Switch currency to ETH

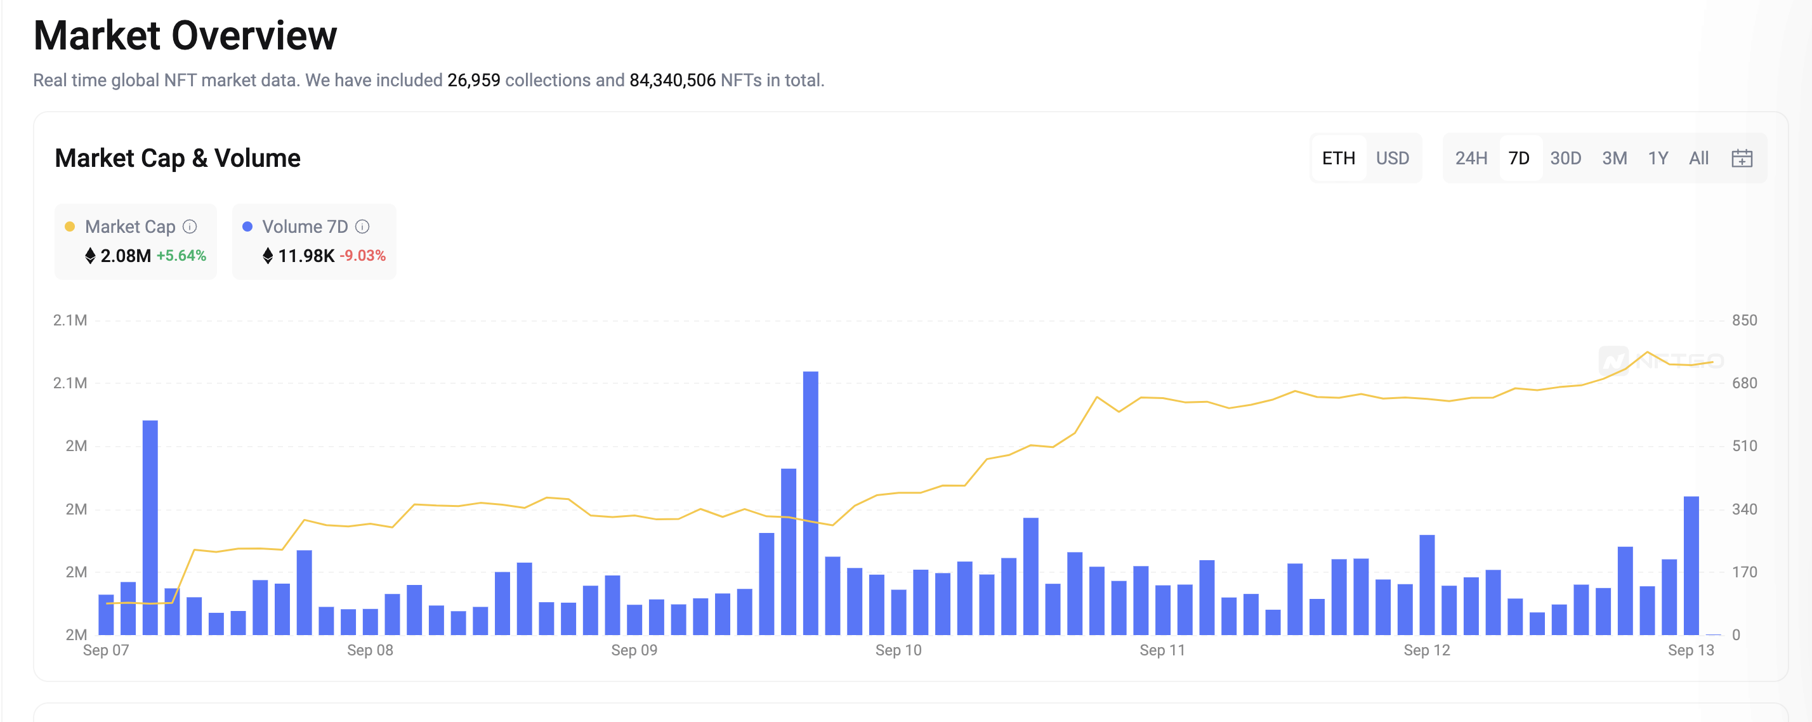pyautogui.click(x=1339, y=159)
